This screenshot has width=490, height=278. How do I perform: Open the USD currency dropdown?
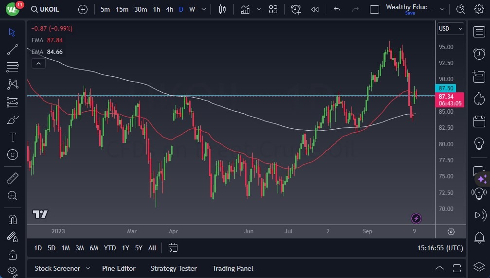[450, 29]
